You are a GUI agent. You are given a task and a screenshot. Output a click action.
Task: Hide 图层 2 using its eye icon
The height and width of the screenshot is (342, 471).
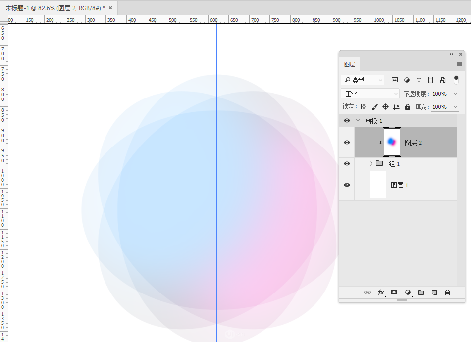347,143
